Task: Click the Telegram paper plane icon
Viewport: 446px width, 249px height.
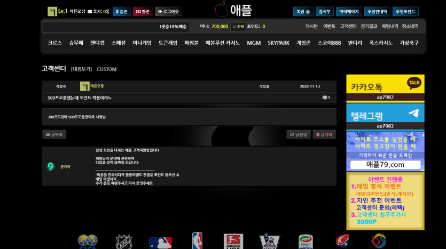Action: tap(414, 113)
